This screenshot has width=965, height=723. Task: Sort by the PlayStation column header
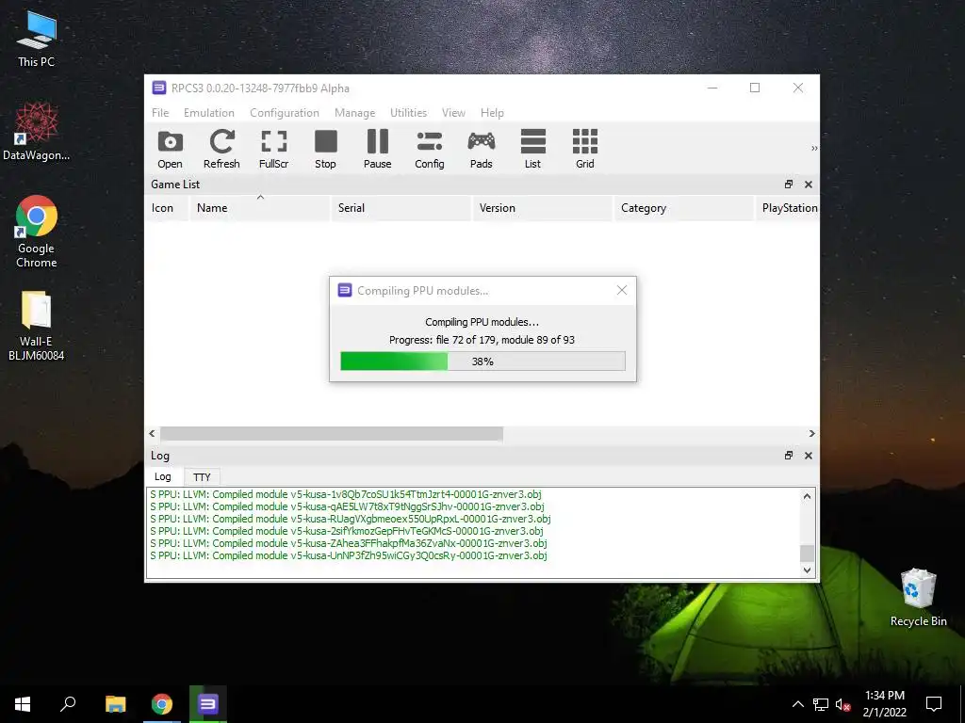(788, 208)
